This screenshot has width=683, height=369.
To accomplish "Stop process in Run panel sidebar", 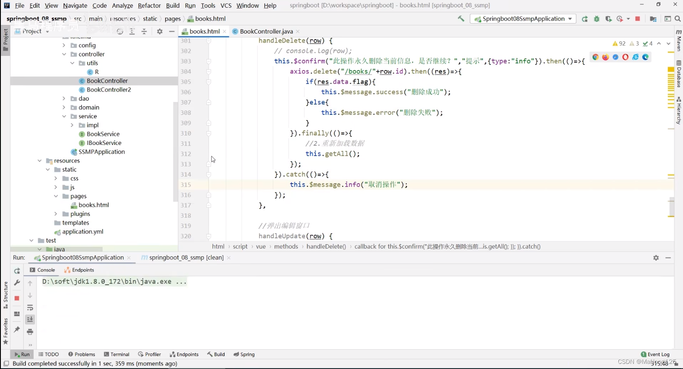I will [x=17, y=298].
